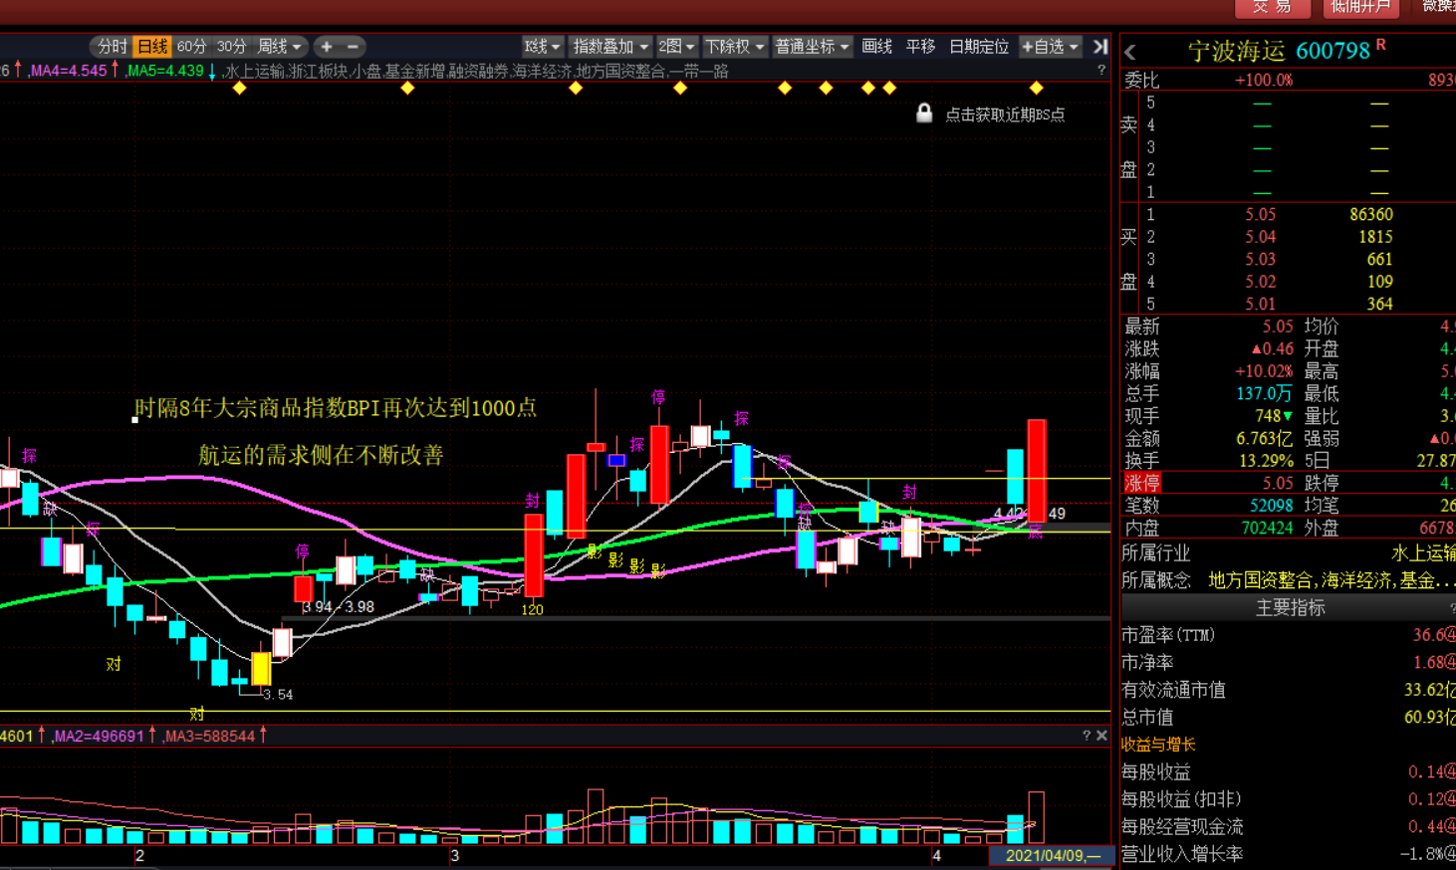Click the stock code 600798

(x=1334, y=51)
